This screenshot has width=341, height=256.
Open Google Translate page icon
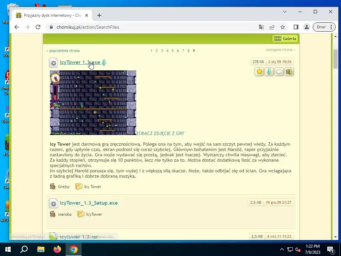click(261, 27)
